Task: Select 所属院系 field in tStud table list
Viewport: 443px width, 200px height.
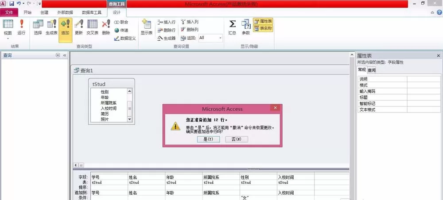Action: (109, 103)
